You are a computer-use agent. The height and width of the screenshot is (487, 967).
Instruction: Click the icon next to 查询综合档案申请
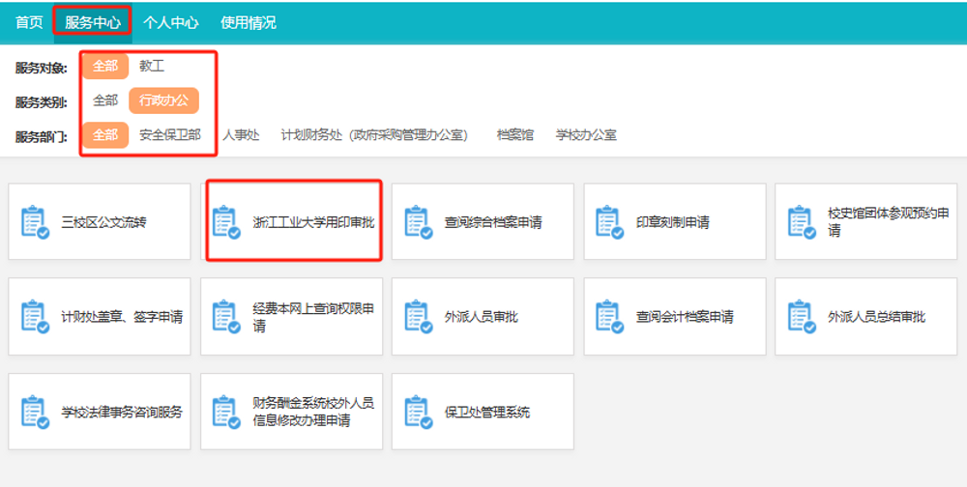coord(419,222)
